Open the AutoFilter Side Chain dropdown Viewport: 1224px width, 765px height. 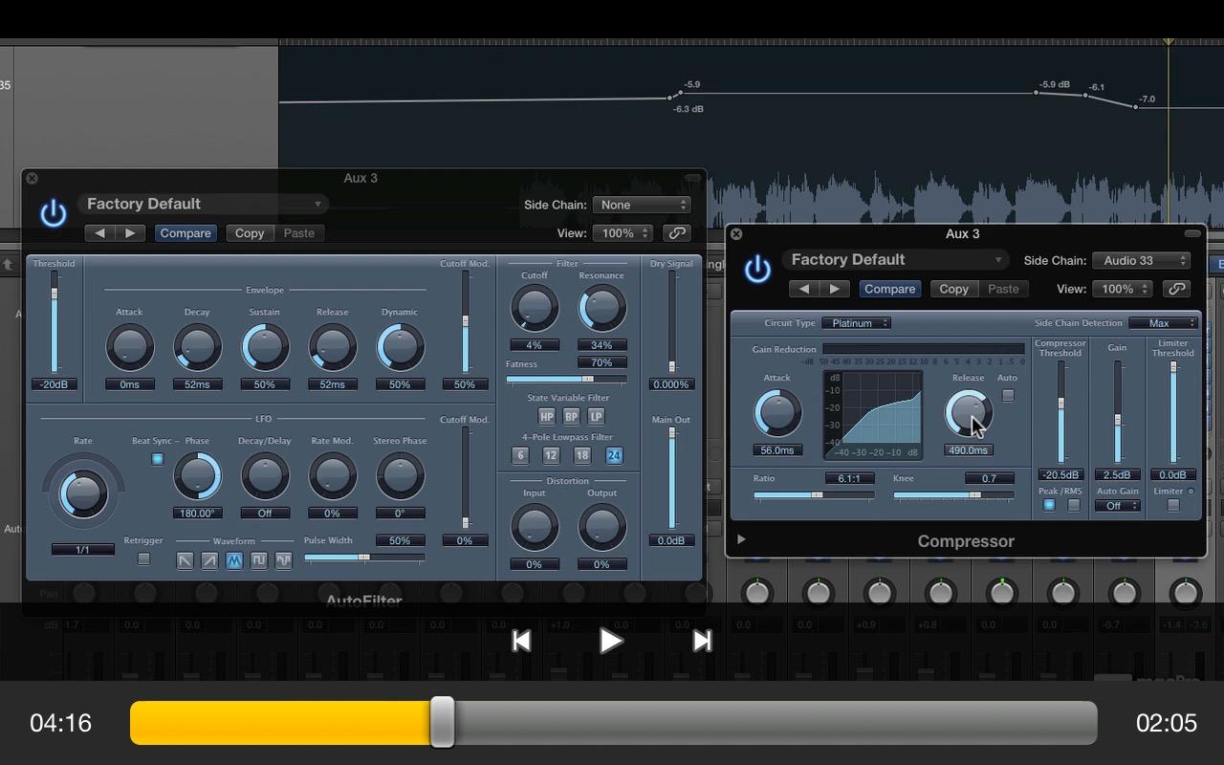[x=642, y=205]
